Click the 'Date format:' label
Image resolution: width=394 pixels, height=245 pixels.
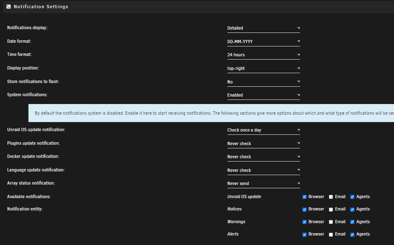click(19, 42)
